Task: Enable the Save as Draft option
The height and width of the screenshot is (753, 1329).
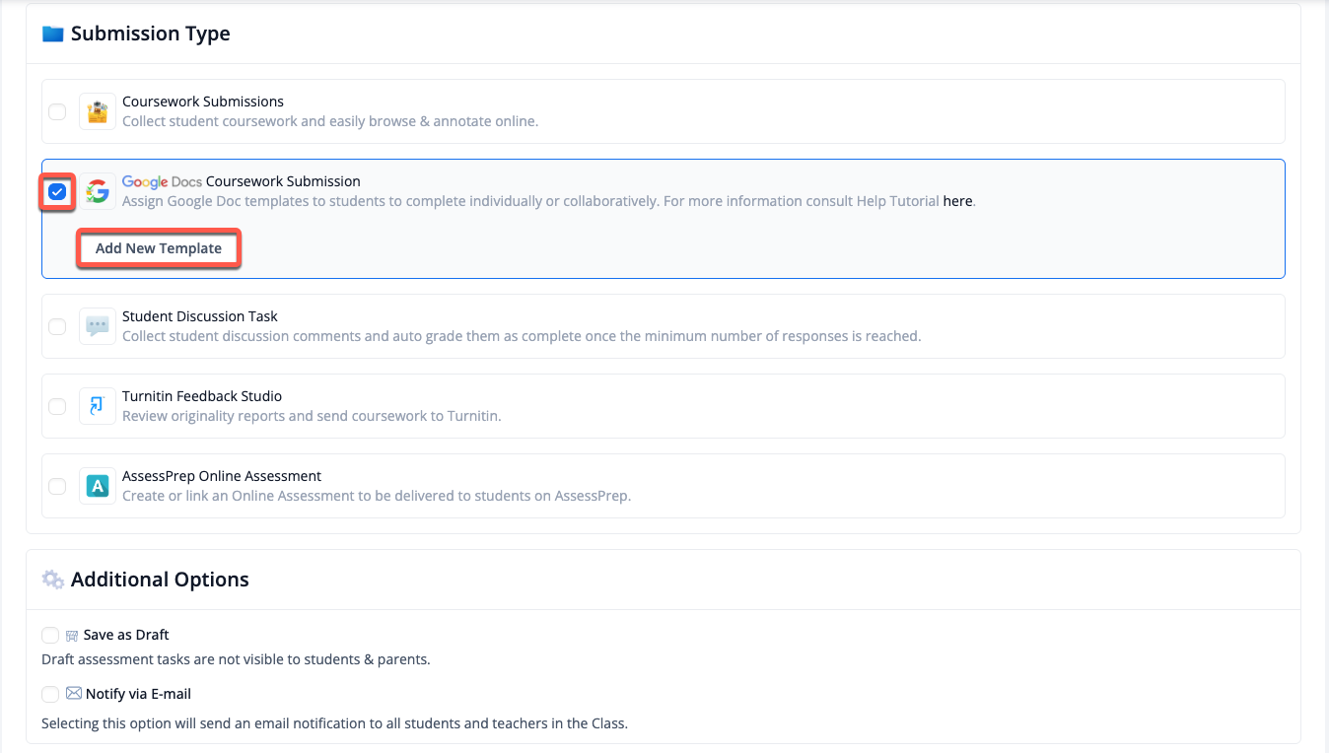Action: coord(50,636)
